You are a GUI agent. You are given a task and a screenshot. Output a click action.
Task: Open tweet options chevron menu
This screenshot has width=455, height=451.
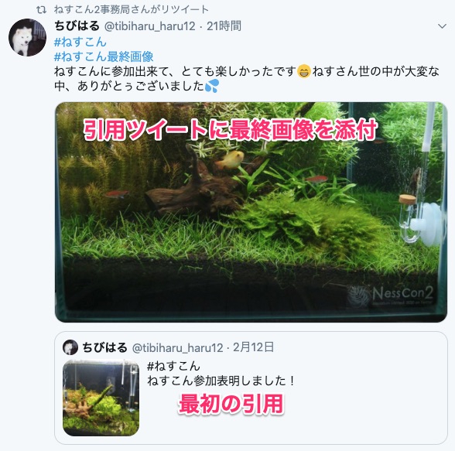tap(442, 26)
